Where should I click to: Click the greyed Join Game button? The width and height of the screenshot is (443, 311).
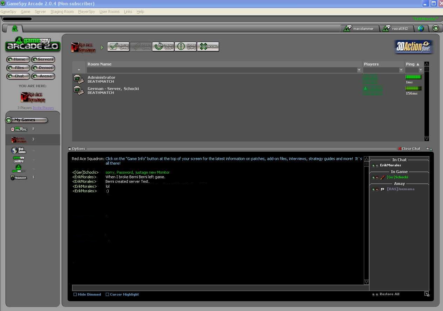pyautogui.click(x=141, y=47)
